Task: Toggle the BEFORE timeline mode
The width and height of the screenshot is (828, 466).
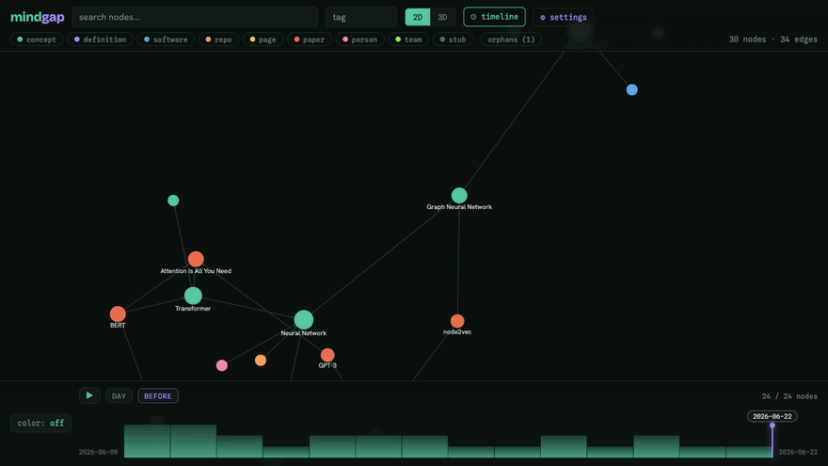Action: tap(158, 395)
